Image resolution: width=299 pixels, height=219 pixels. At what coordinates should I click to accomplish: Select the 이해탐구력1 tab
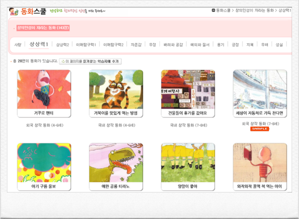click(x=86, y=45)
